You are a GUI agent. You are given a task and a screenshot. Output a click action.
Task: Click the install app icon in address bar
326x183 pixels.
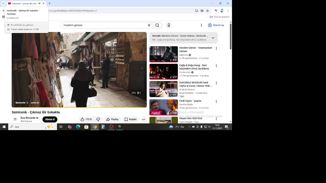tap(197, 11)
